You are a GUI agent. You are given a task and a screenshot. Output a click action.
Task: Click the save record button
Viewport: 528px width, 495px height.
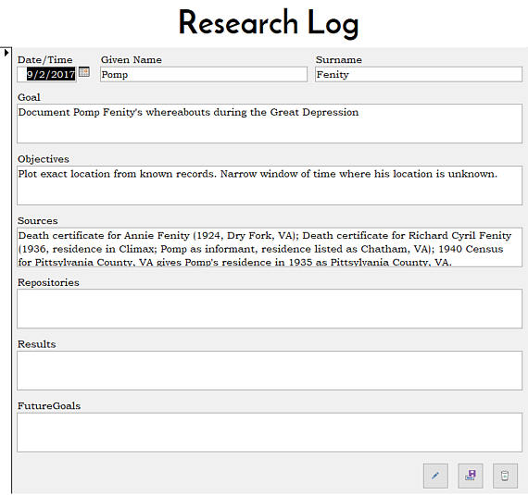pyautogui.click(x=470, y=476)
